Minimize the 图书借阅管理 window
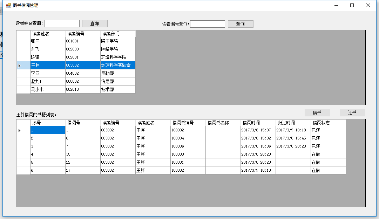Screen dimensions: 379x219 click(x=336, y=5)
